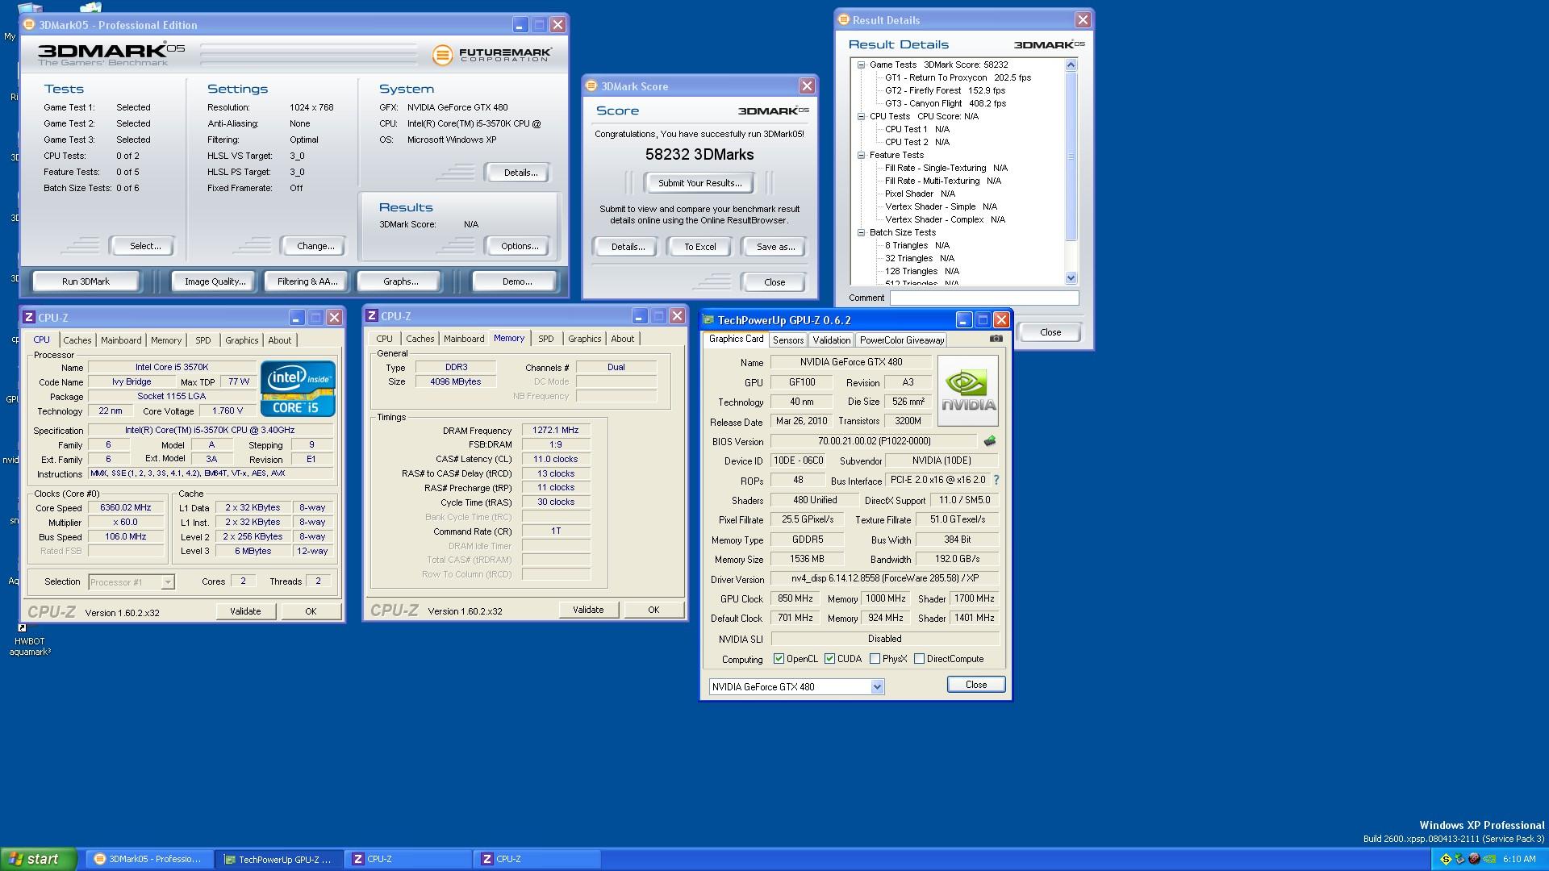Click the GPU-Z screenshot camera icon
Screen dimensions: 1549x871
996,339
